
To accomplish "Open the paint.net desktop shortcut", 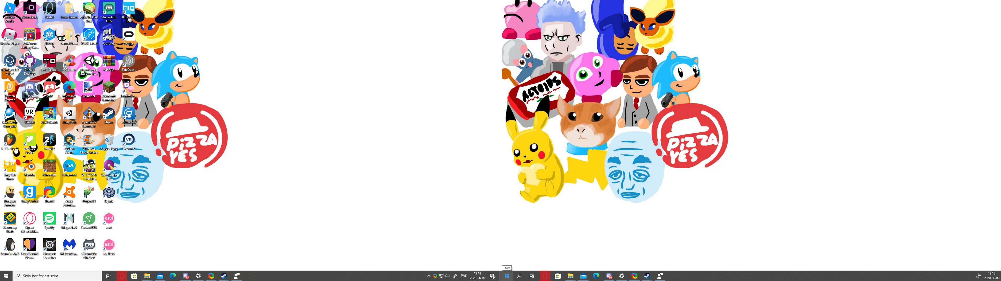I will (89, 89).
